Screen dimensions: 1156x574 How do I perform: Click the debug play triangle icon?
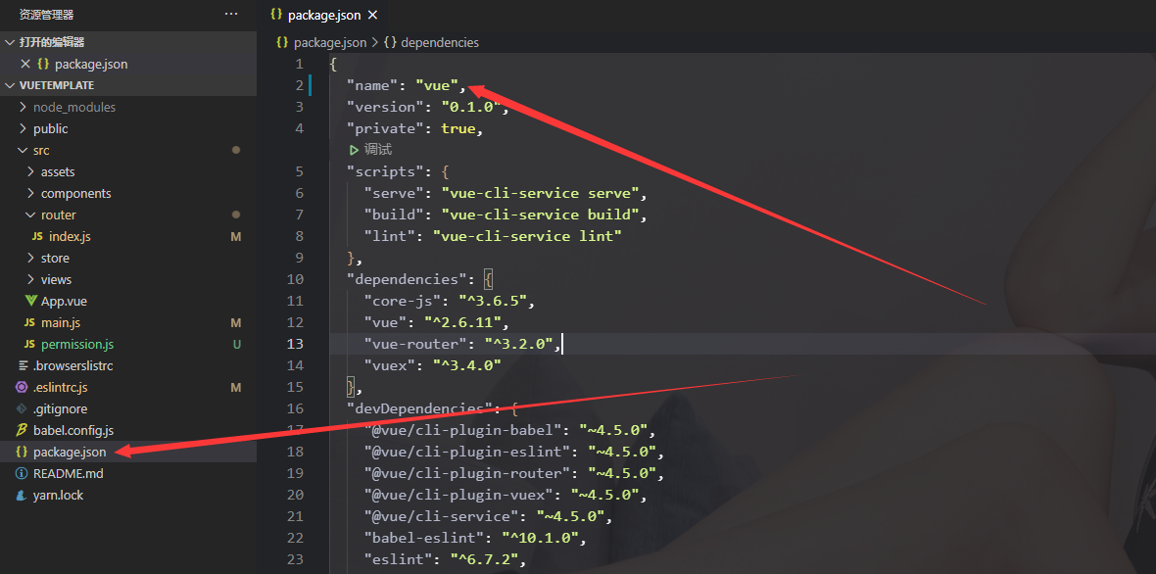point(353,150)
